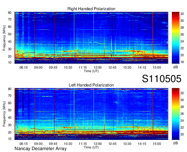Click '50' frequency tick on lower plot

(10, 110)
